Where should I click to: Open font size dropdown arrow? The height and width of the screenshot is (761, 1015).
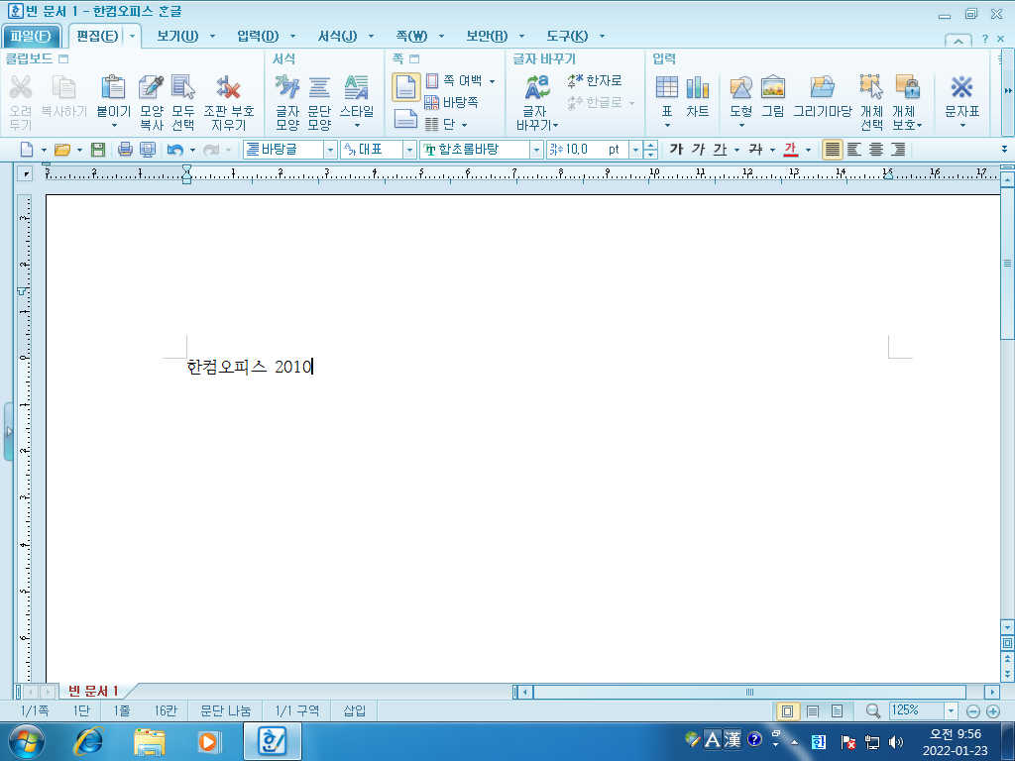pyautogui.click(x=635, y=150)
